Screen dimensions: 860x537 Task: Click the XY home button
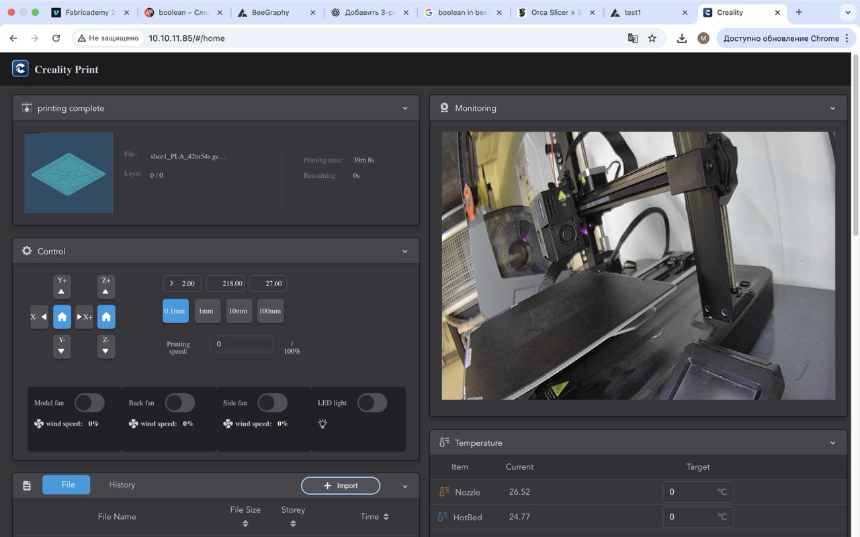coord(62,317)
